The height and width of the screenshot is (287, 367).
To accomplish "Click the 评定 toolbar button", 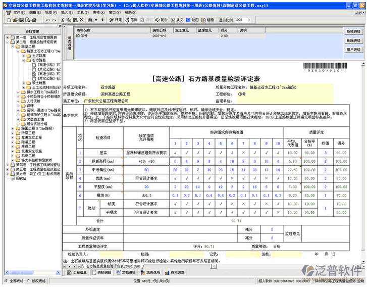I will [x=116, y=20].
